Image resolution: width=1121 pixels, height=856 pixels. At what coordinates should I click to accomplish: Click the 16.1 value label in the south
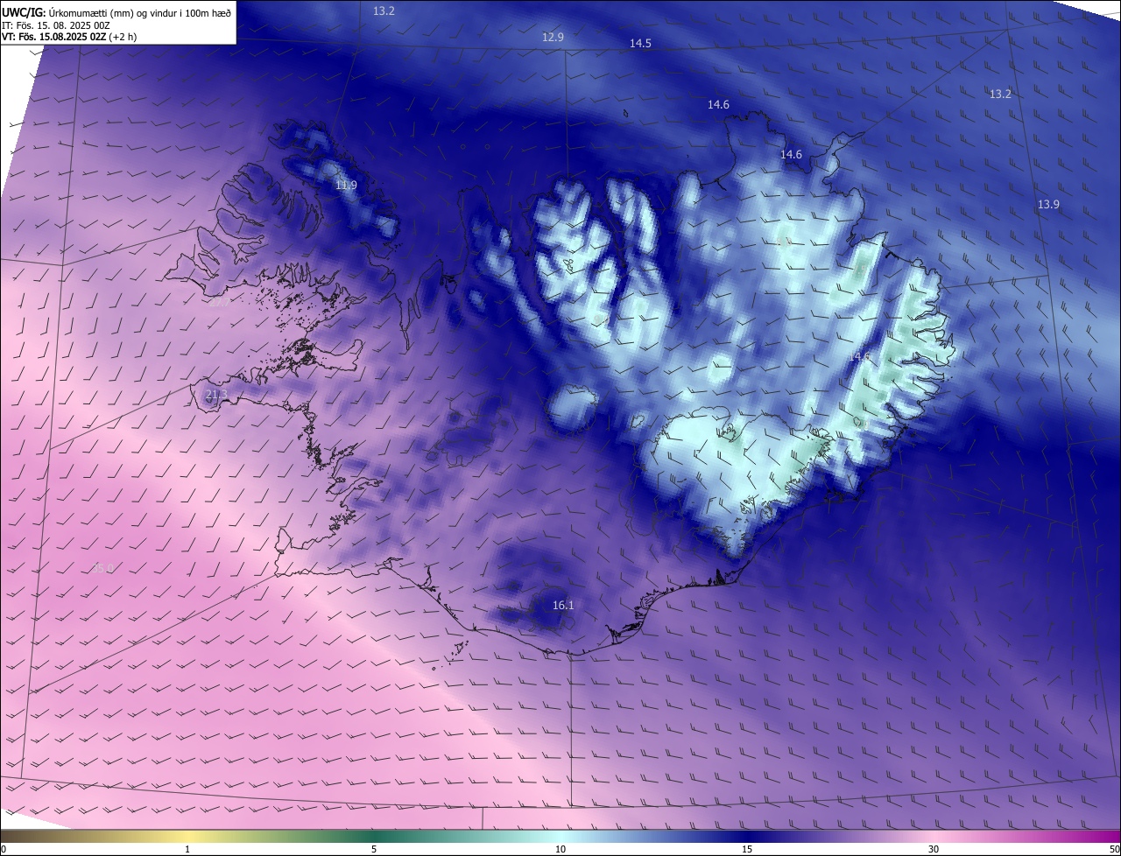[563, 605]
